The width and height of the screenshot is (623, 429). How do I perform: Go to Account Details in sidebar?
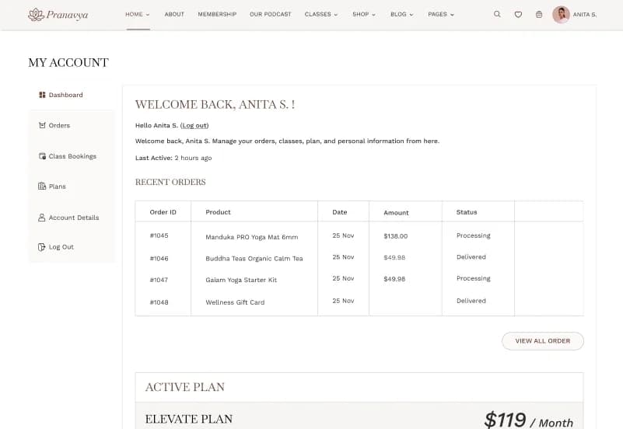point(74,218)
